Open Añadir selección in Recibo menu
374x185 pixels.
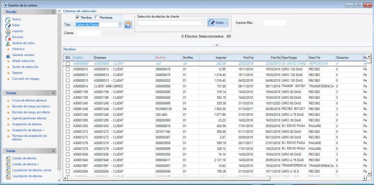(x=23, y=61)
